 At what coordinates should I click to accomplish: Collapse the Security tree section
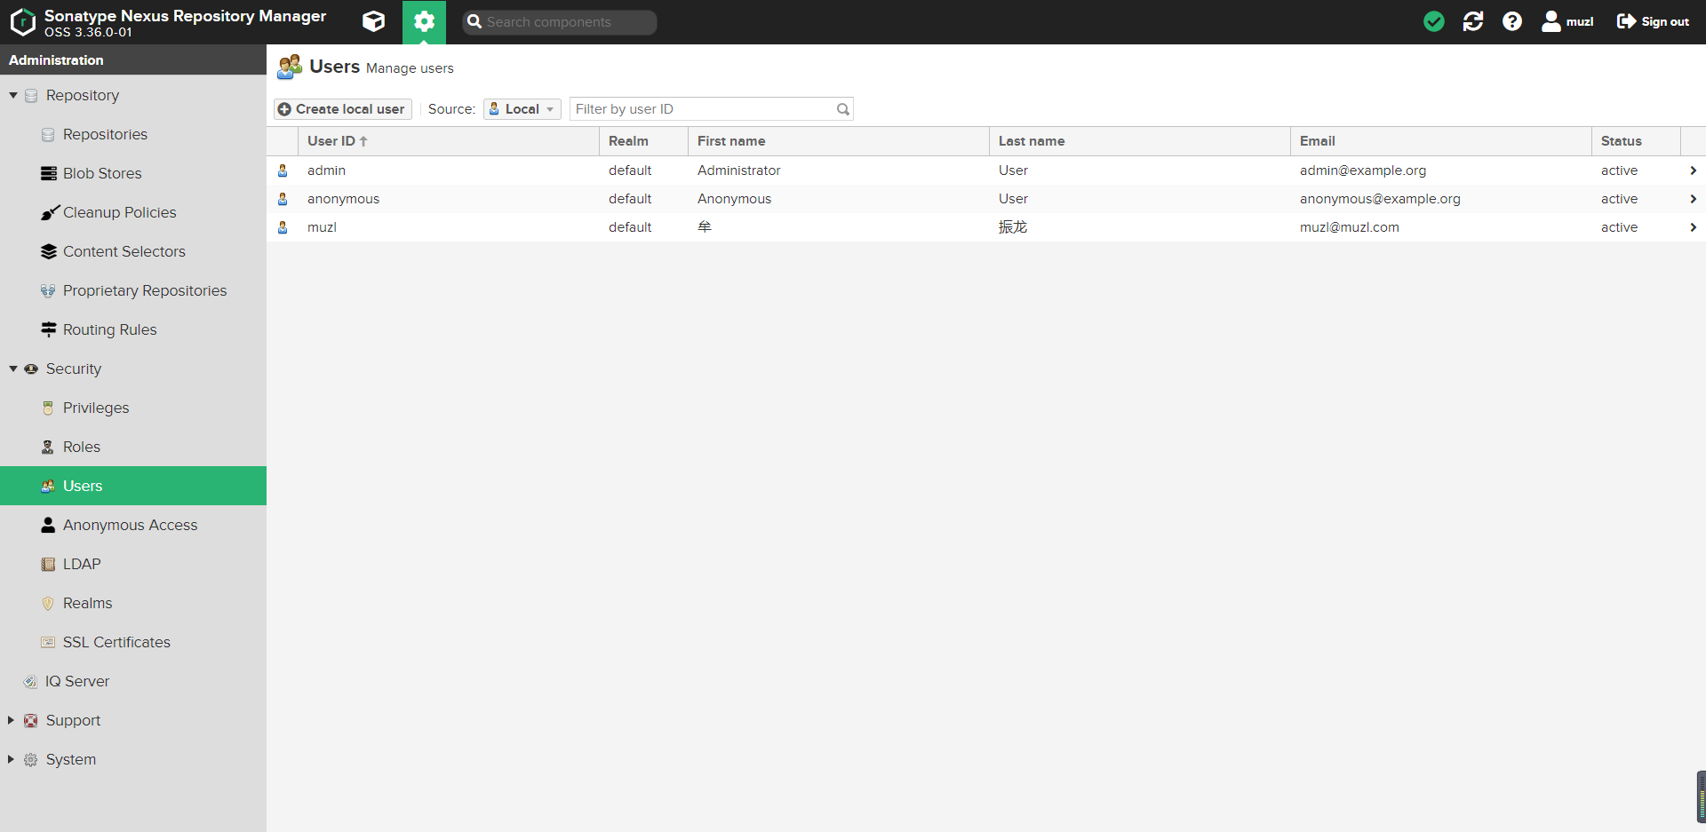13,368
